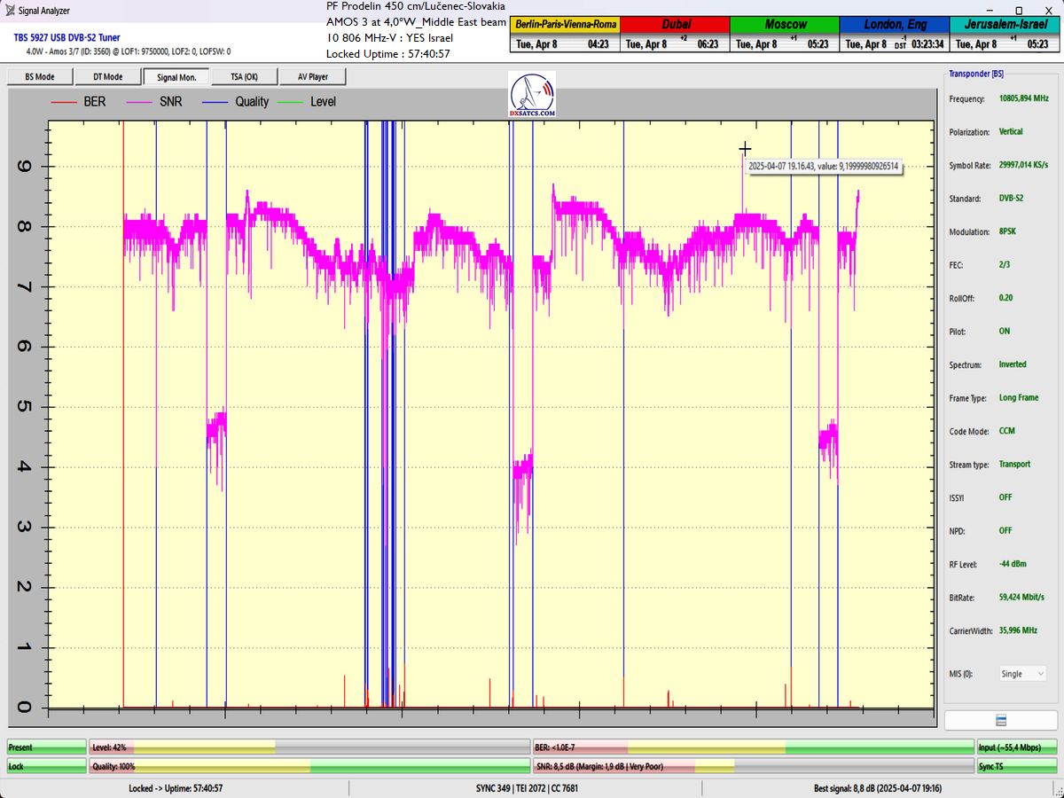The height and width of the screenshot is (798, 1064).
Task: Click the DXSATCS.COM satellite dish logo
Action: pyautogui.click(x=532, y=95)
